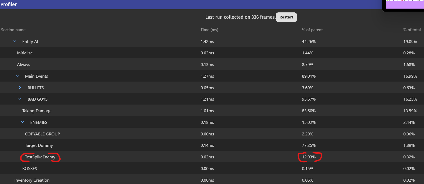
Task: Collapse the Main Events chevron
Action: pyautogui.click(x=17, y=76)
